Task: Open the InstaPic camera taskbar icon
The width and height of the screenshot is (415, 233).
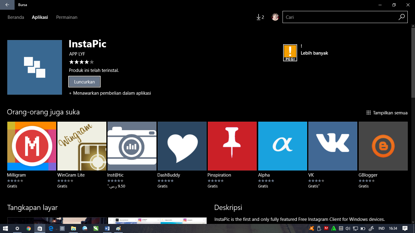Action: click(x=62, y=228)
